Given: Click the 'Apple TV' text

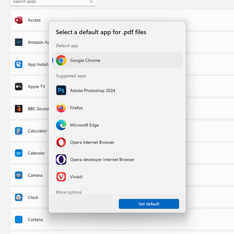Looking at the screenshot, I should [x=37, y=87].
